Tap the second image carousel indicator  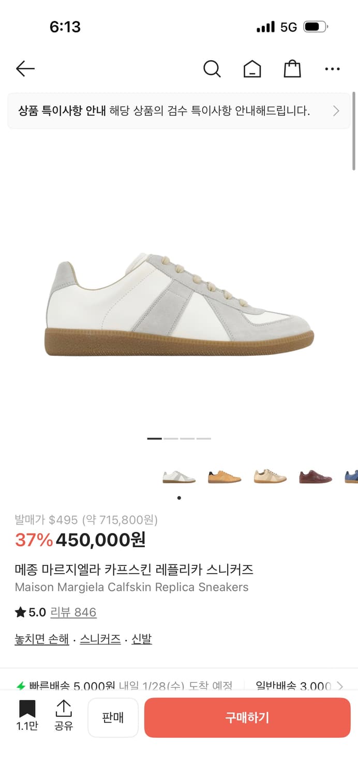click(171, 439)
